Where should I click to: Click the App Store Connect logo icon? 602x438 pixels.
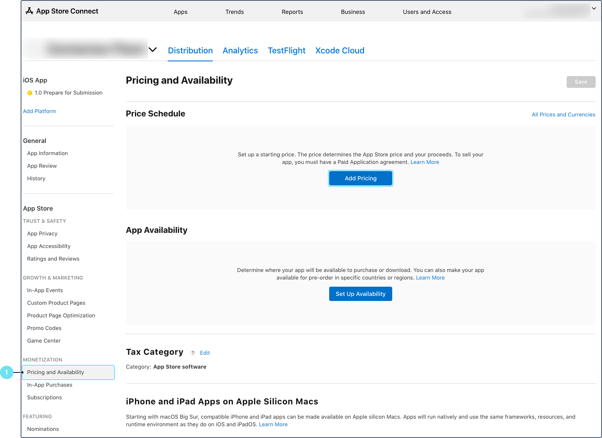click(x=29, y=11)
